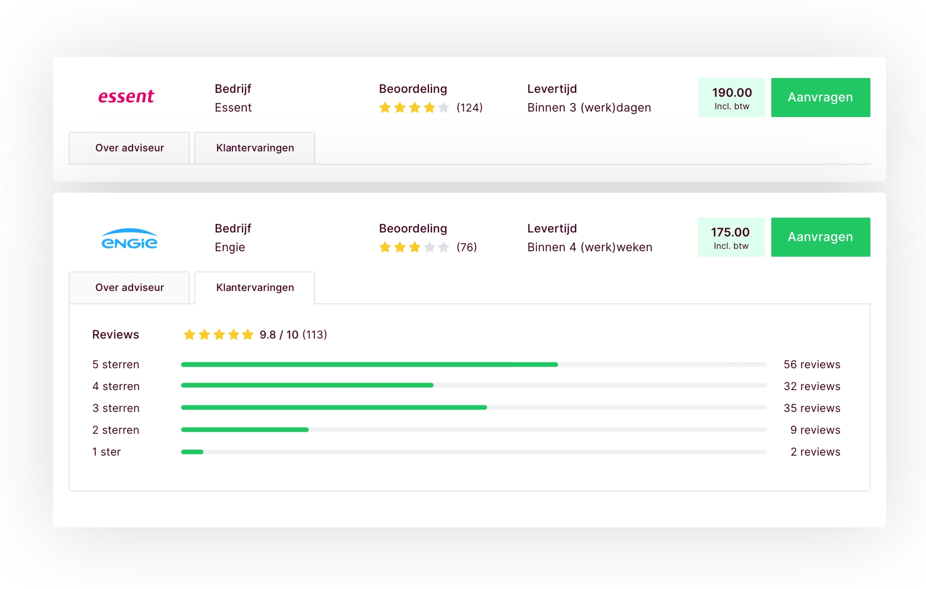Click the 1 ster progress bar
Viewport: 926px width, 589px height.
tap(474, 452)
